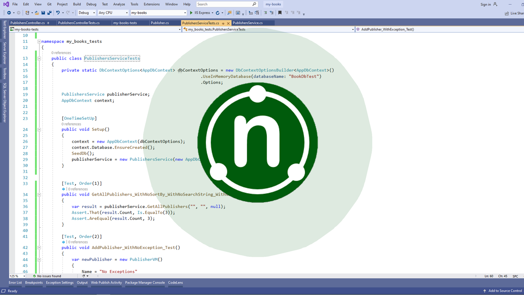Comment out selected lines icon
Image resolution: width=524 pixels, height=295 pixels.
(265, 13)
